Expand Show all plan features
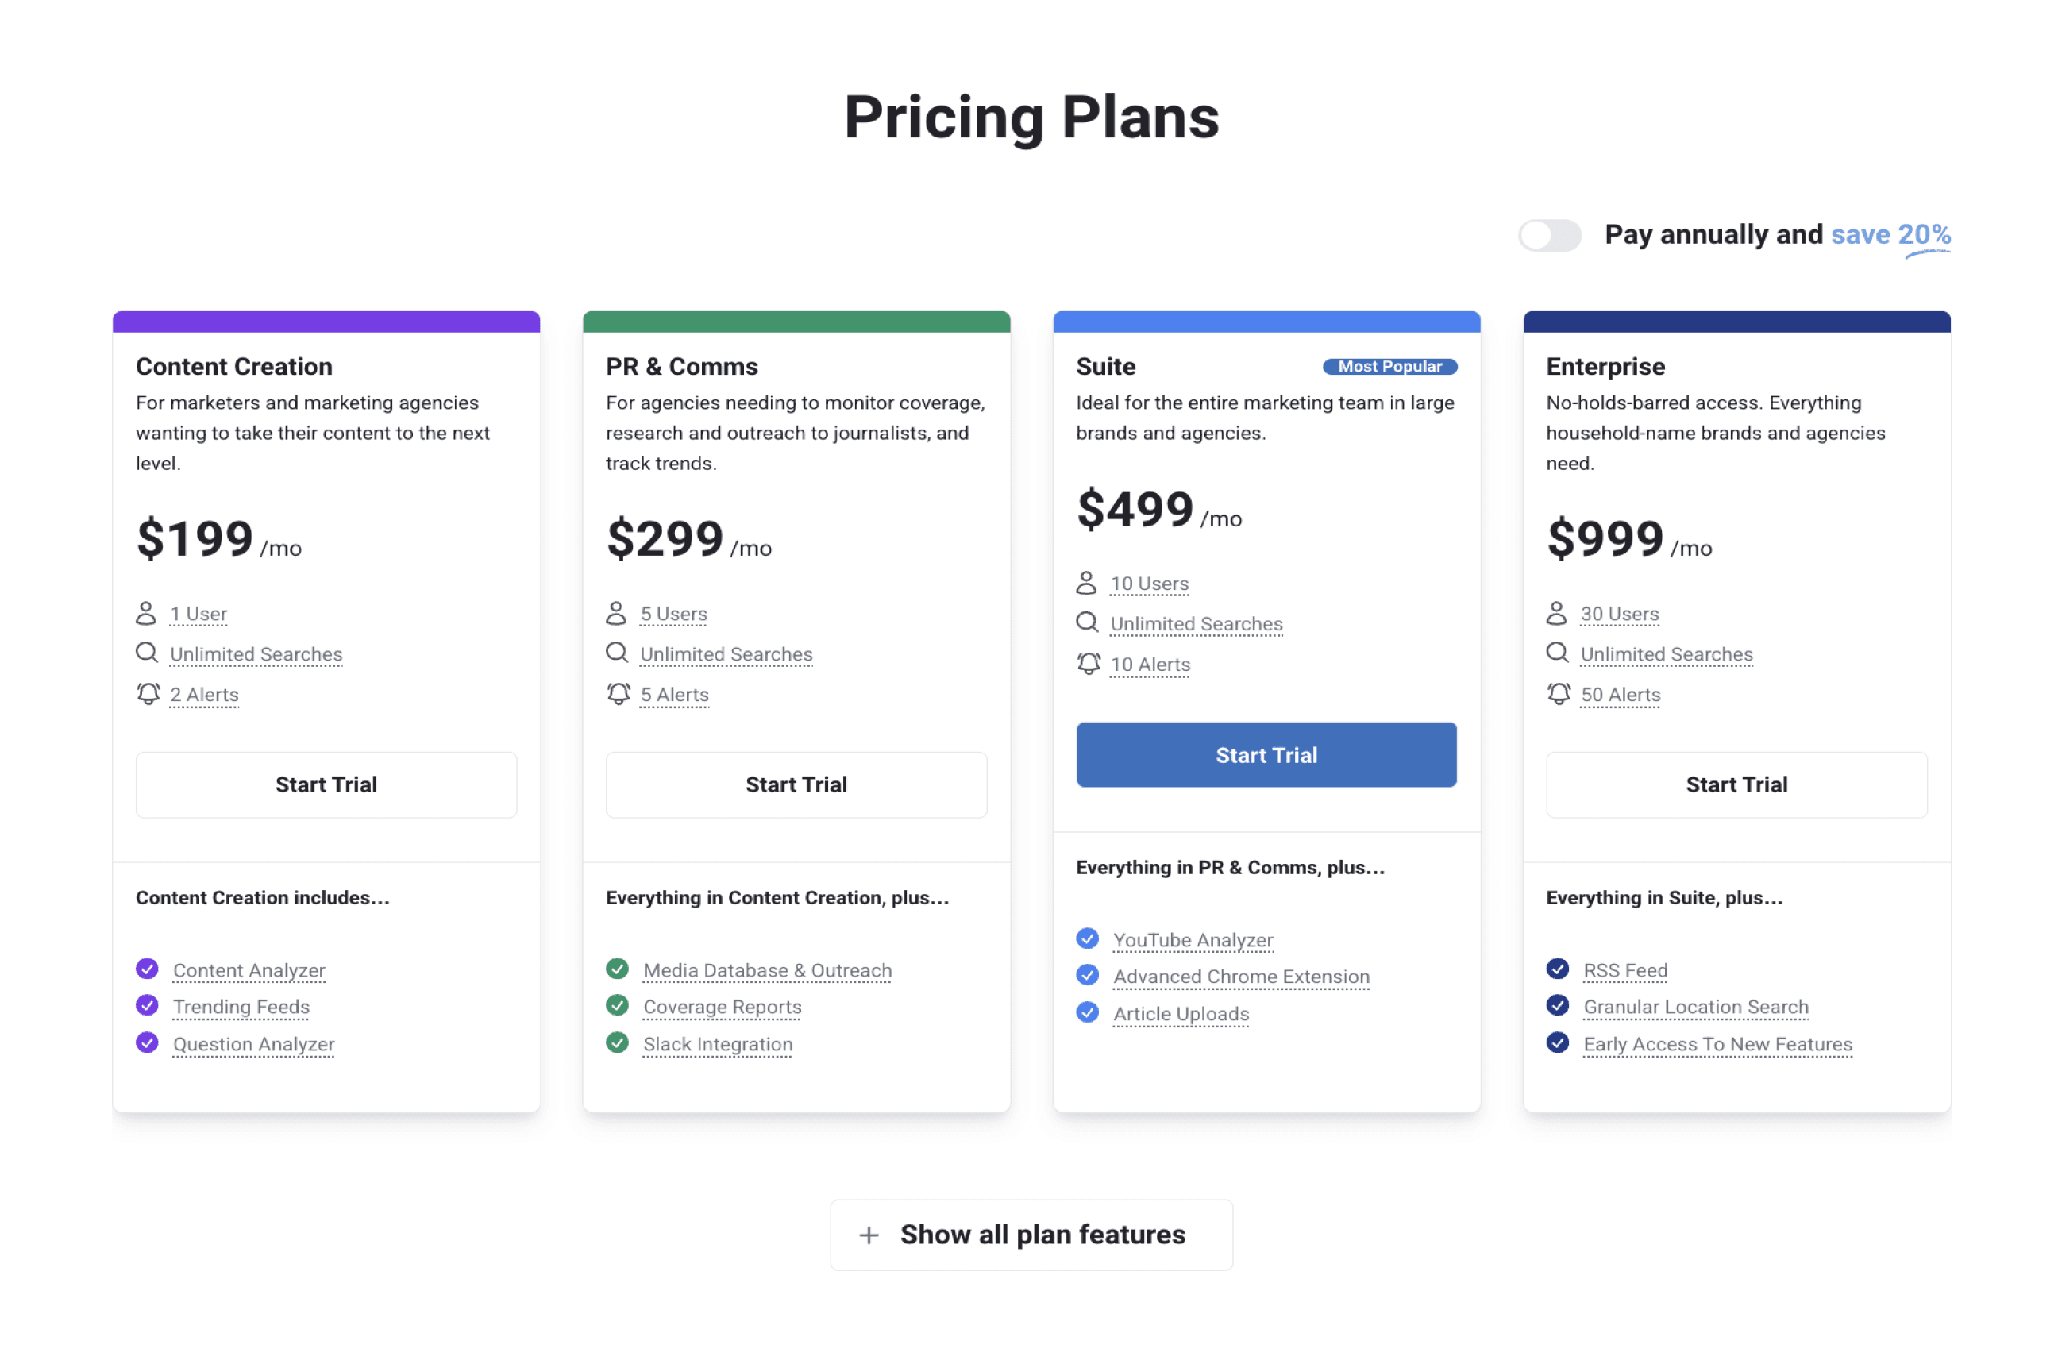2058x1372 pixels. [1031, 1235]
